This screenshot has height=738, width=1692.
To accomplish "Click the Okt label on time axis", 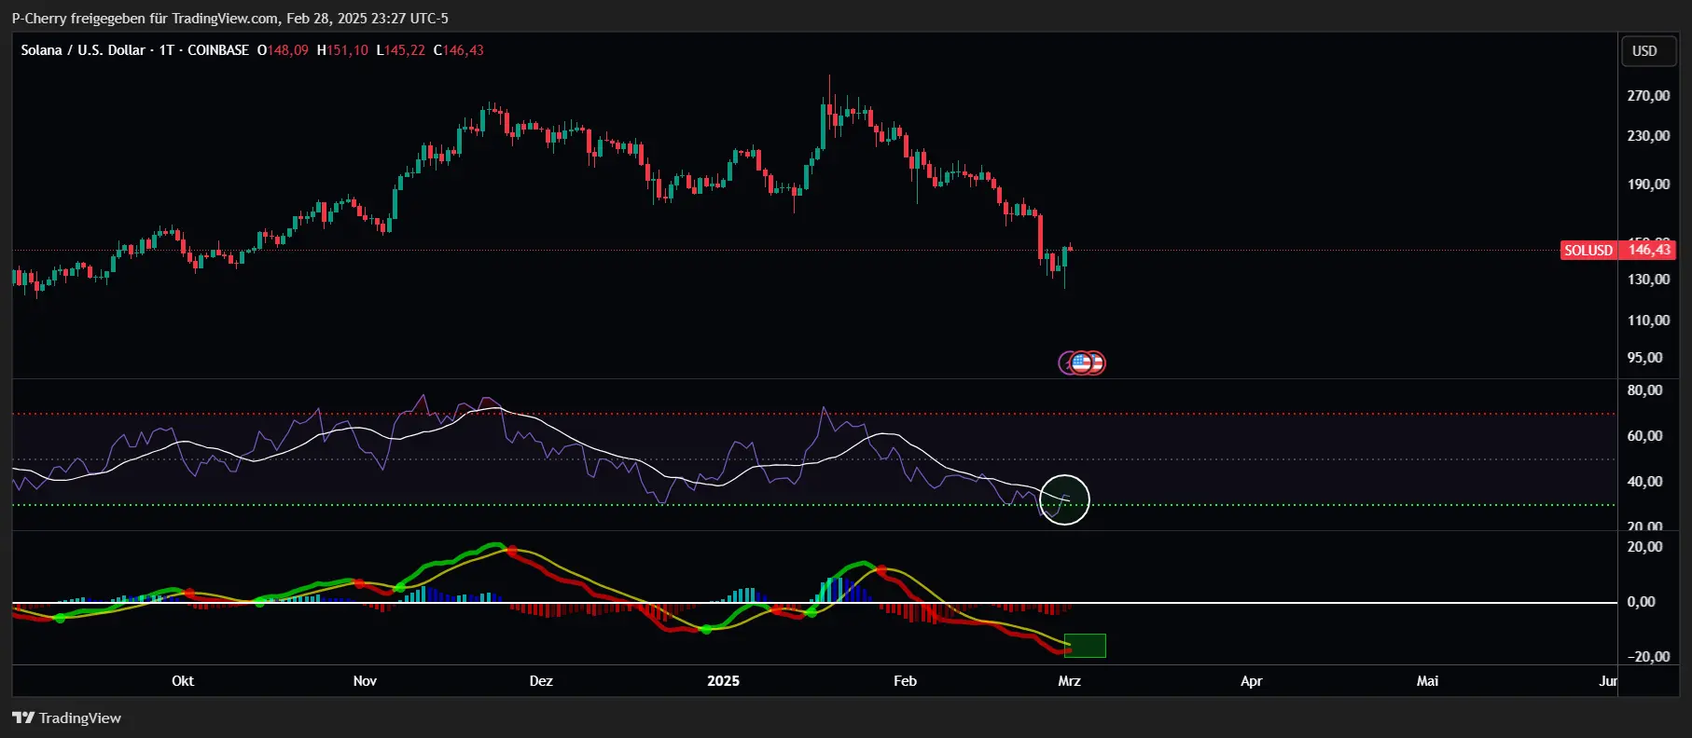I will point(183,681).
